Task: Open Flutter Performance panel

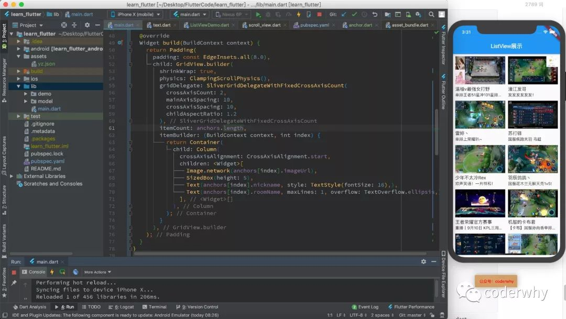Action: [x=410, y=307]
